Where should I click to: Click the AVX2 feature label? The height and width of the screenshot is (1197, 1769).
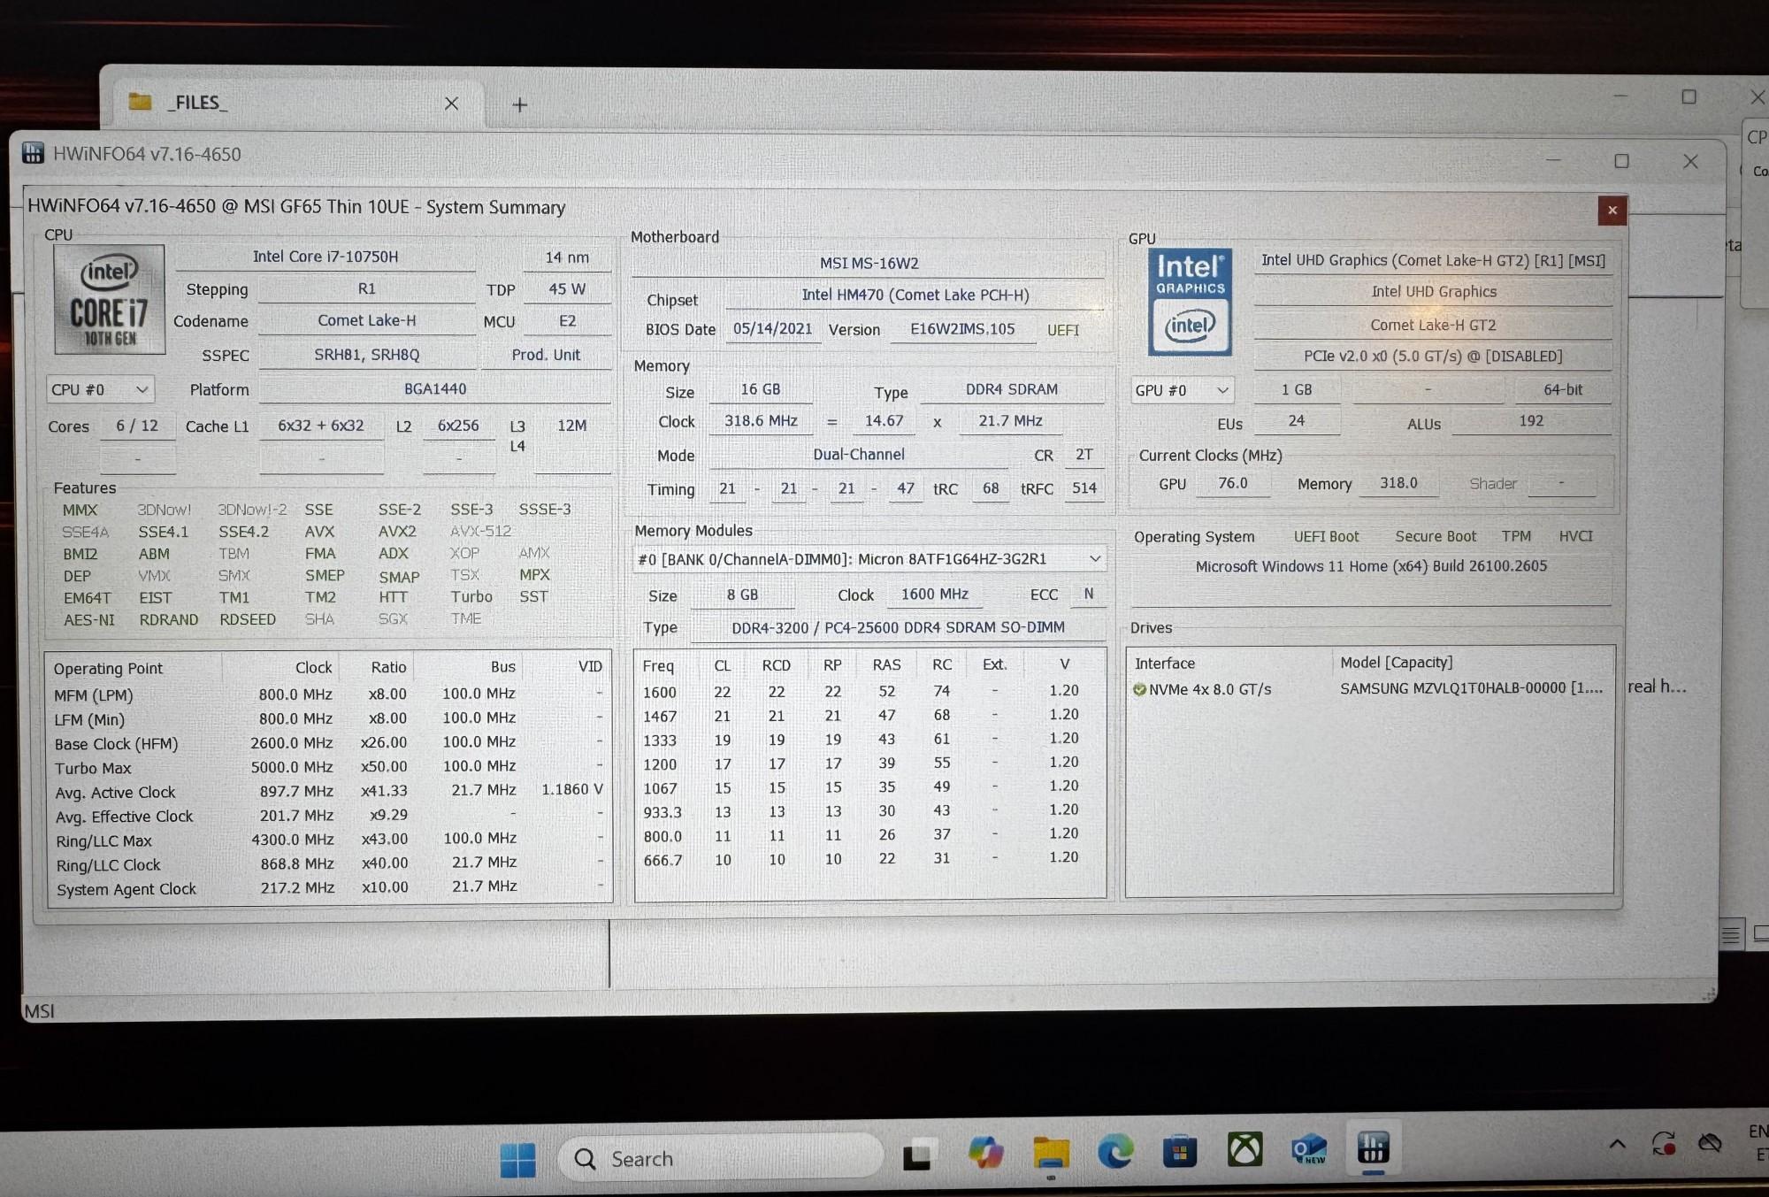pos(396,531)
